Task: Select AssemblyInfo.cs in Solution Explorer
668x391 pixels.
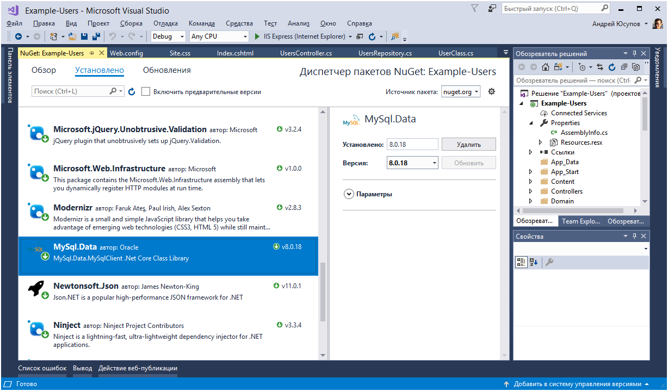Action: [584, 133]
